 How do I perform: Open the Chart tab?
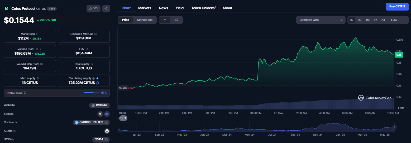click(126, 8)
